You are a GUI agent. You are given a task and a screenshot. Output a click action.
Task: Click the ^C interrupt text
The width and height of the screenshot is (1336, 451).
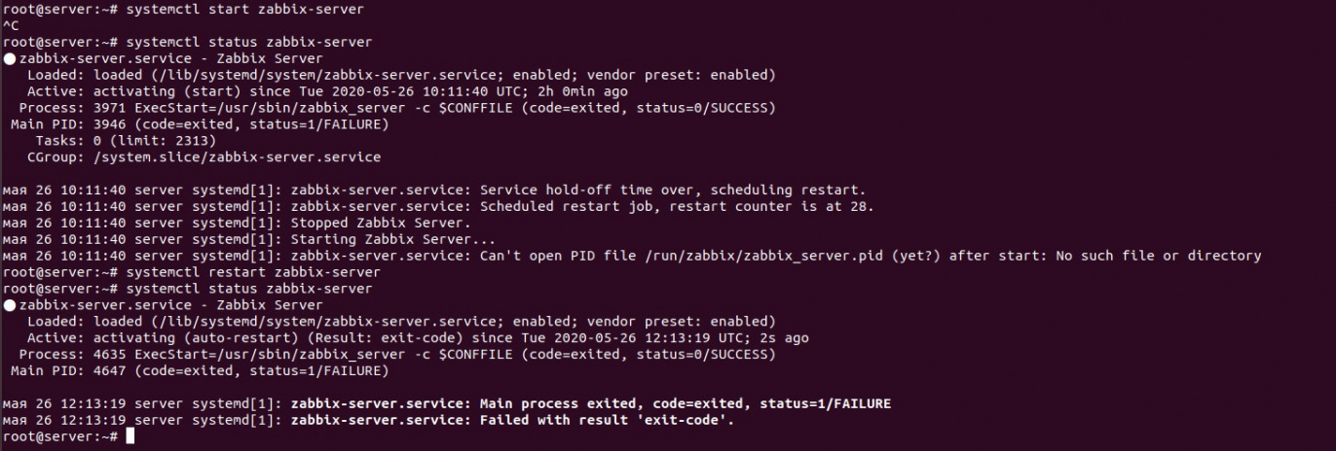coord(11,25)
